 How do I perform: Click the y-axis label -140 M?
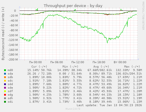coord(13,45)
